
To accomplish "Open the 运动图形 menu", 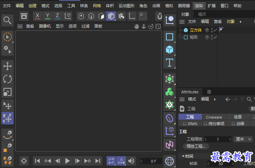I will 127,6.
